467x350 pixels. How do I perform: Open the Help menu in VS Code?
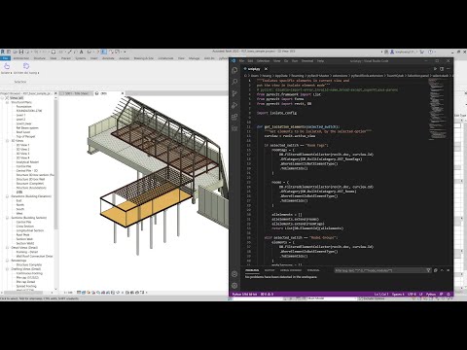tap(320, 61)
